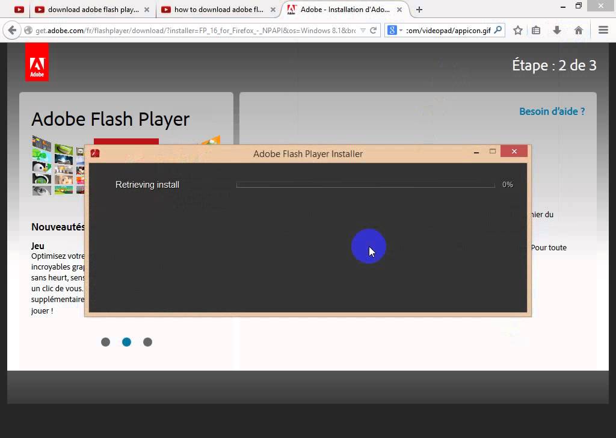Bookmark this page with the star icon
The image size is (616, 438).
tap(518, 30)
